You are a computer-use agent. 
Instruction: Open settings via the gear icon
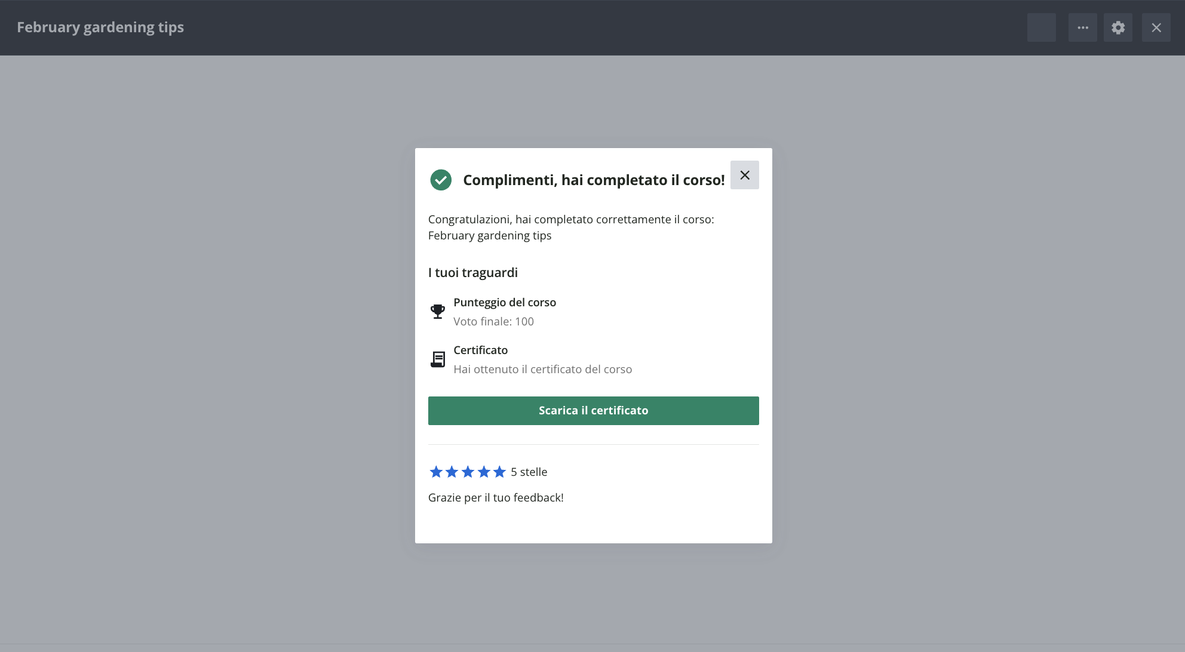tap(1118, 27)
